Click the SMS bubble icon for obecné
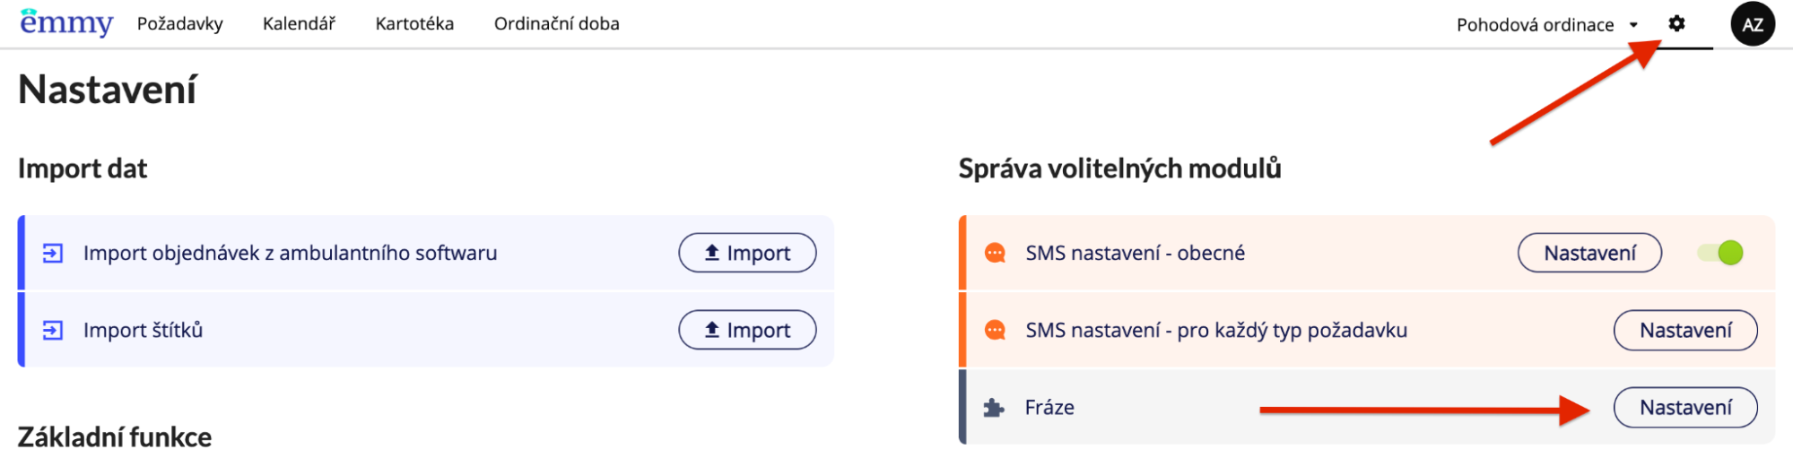Viewport: 1793px width, 458px height. coord(995,254)
